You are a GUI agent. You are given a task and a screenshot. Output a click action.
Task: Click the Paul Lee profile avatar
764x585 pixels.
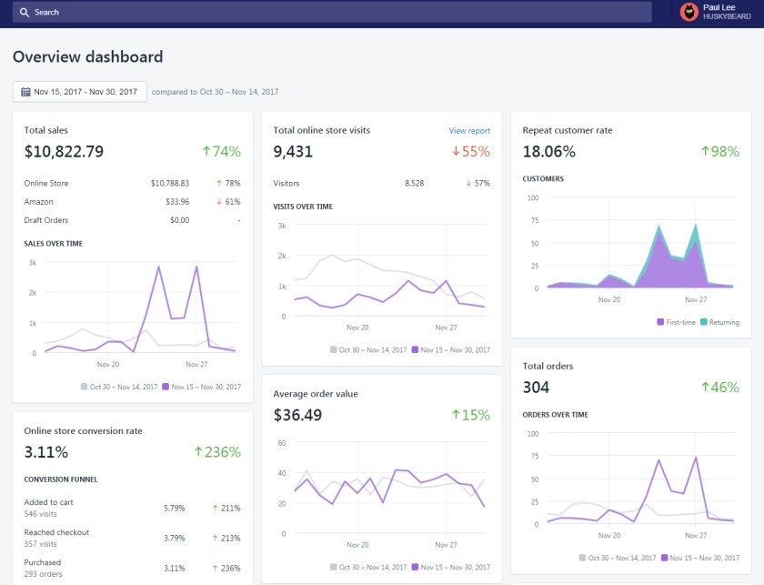tap(689, 12)
